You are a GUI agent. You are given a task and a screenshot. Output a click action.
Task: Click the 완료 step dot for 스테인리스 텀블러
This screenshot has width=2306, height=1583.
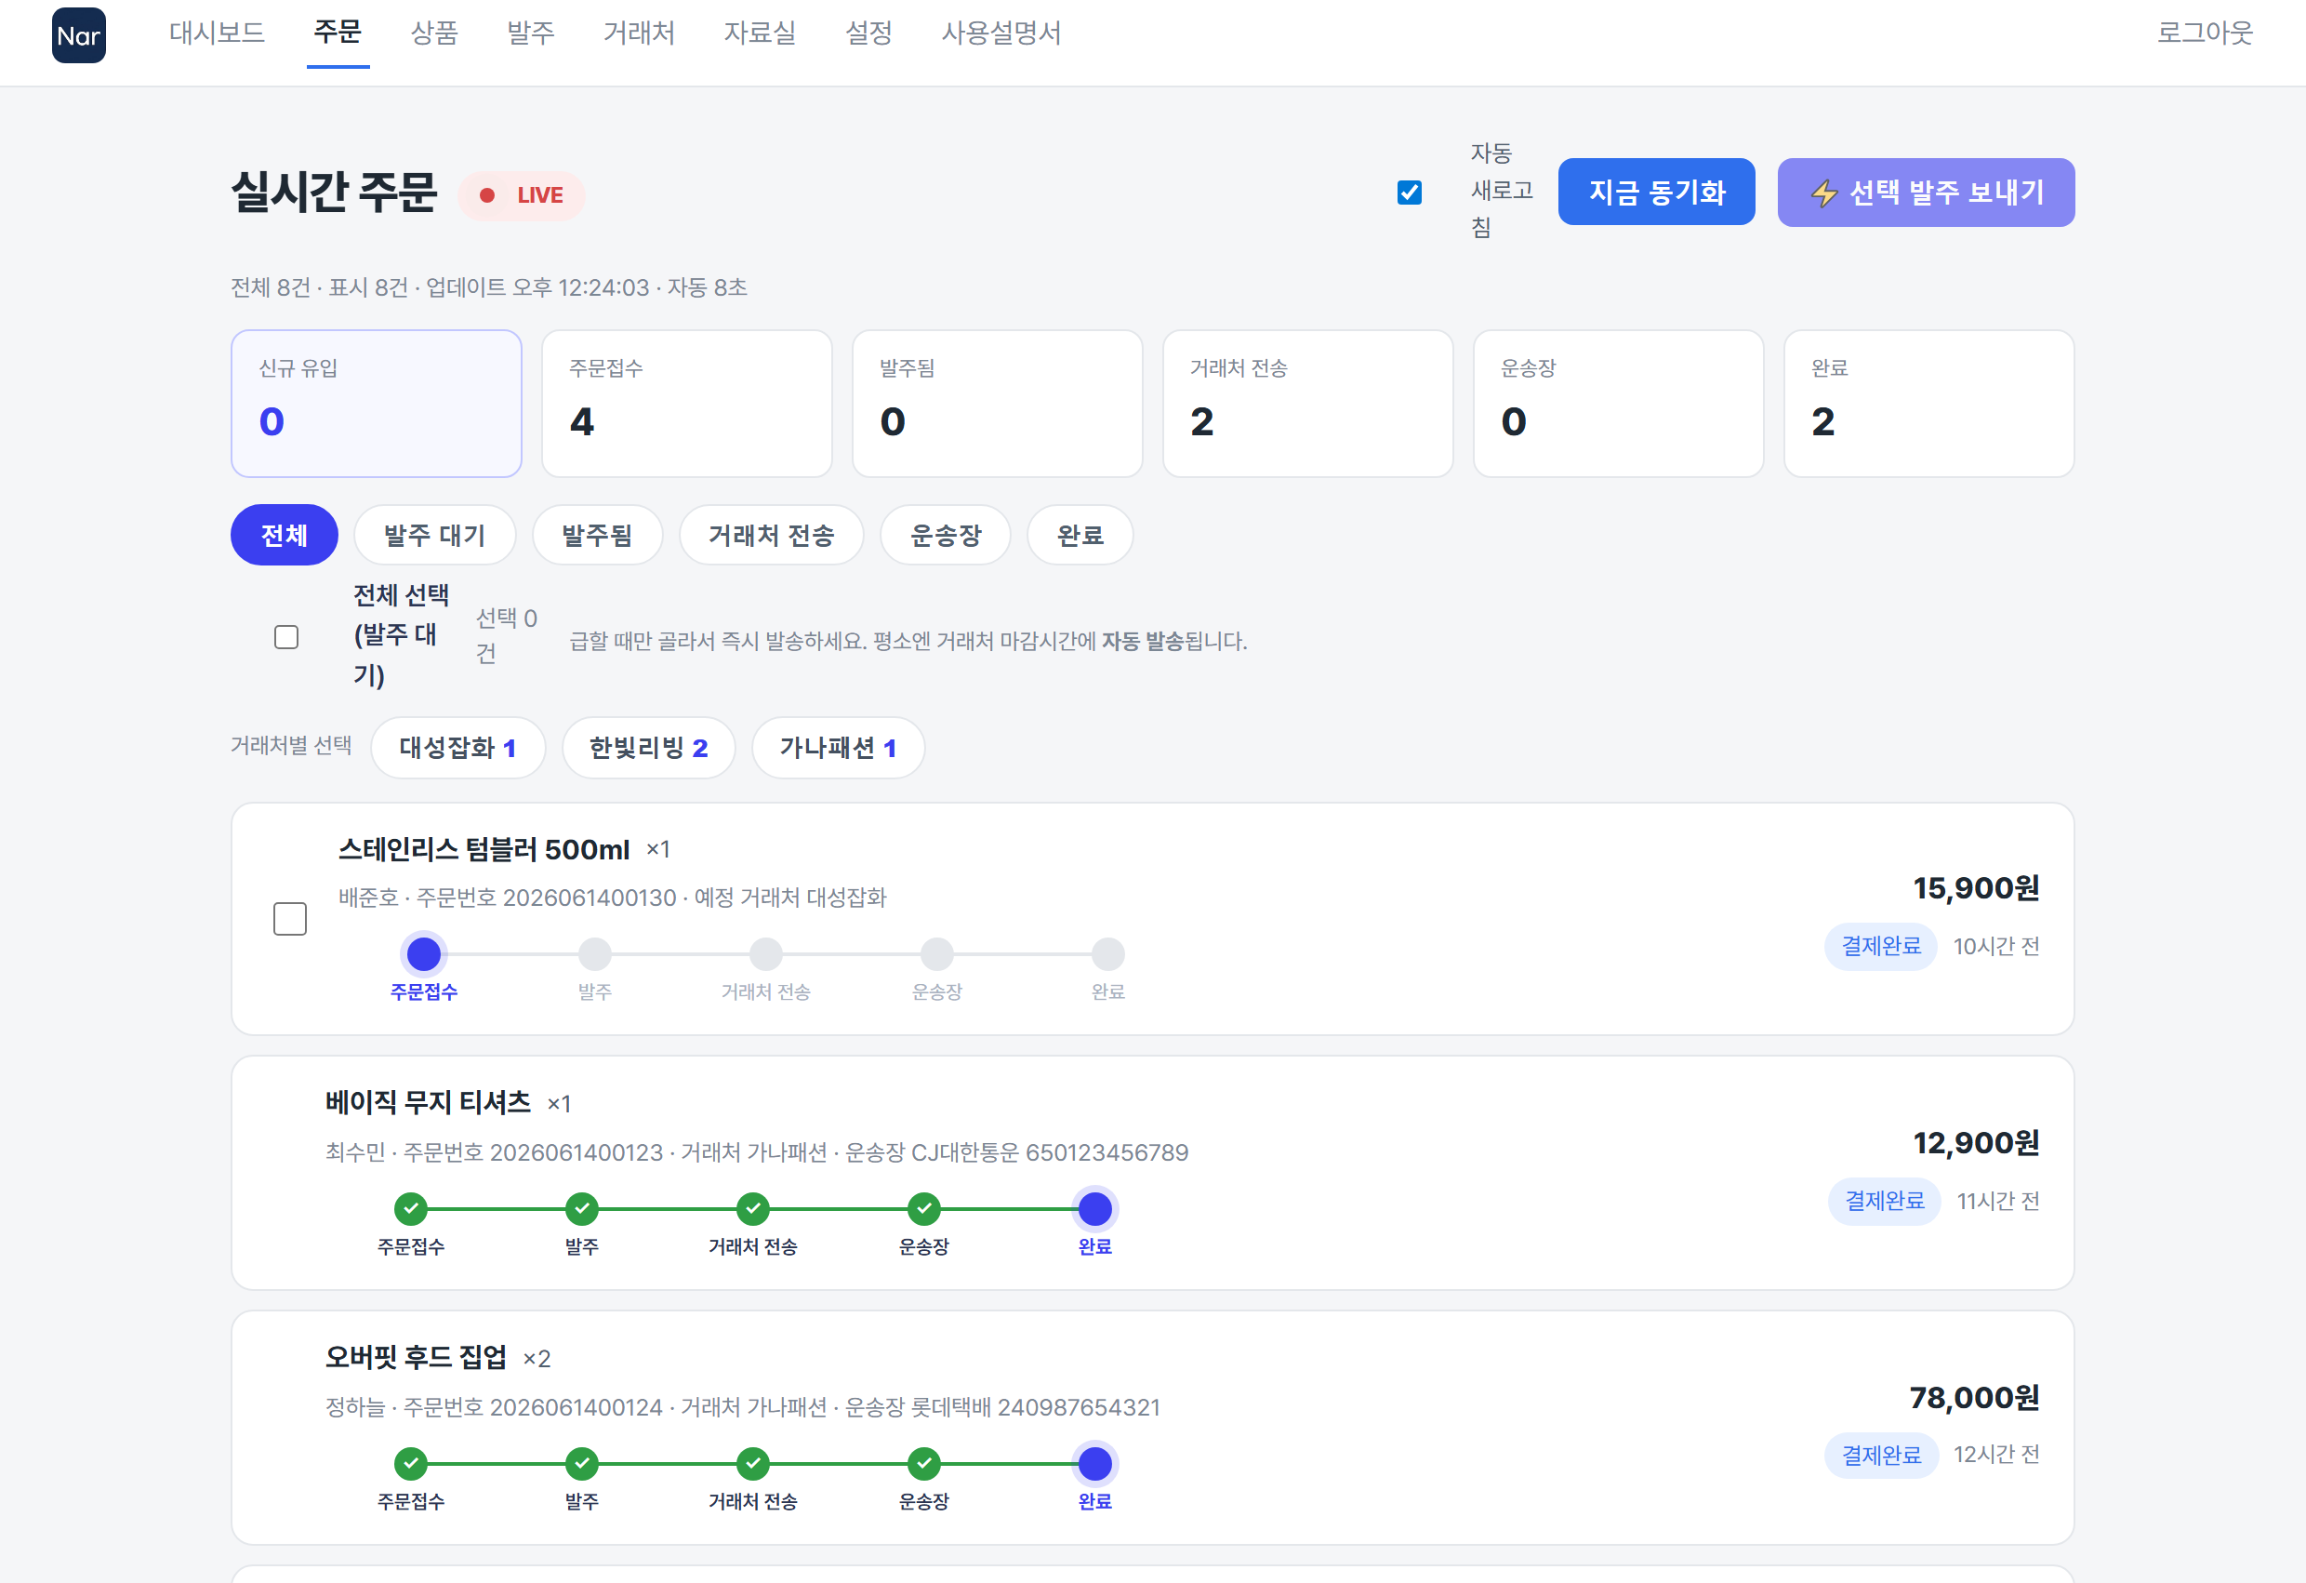click(1107, 953)
